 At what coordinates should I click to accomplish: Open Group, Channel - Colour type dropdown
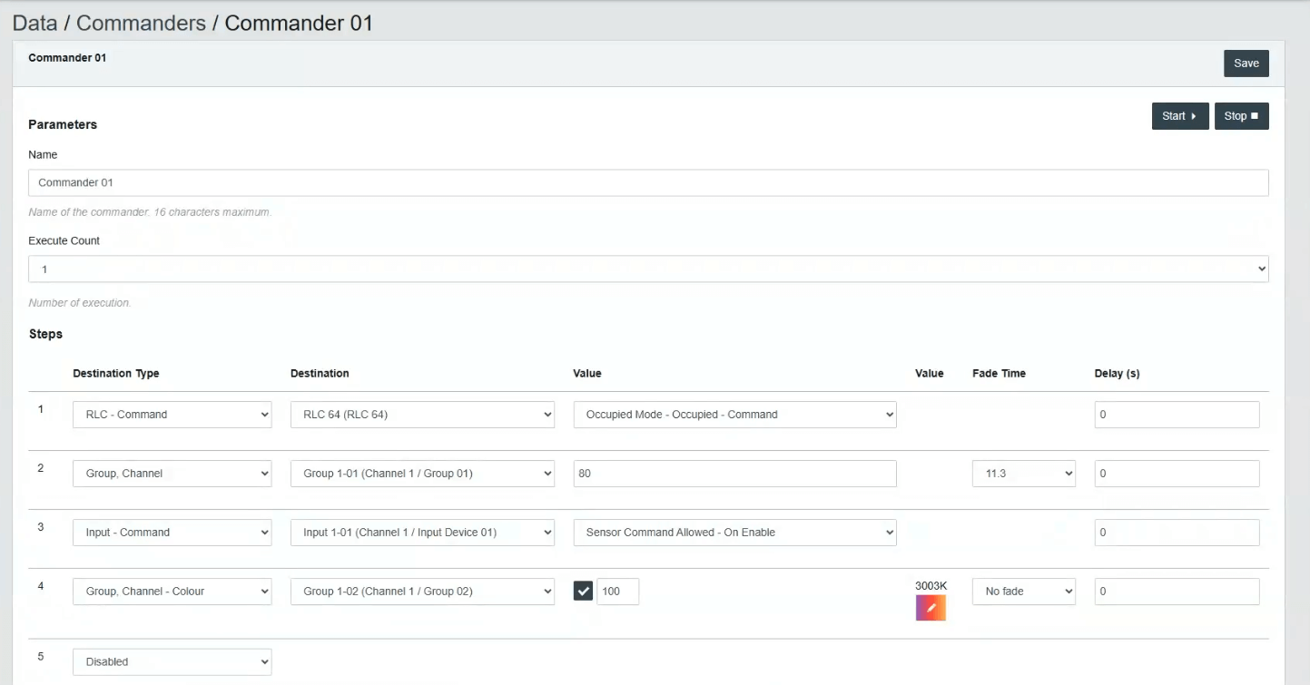pyautogui.click(x=172, y=592)
